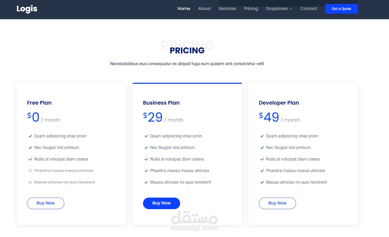Click the checkmark beside Quam adipiscing in Free Plan
The height and width of the screenshot is (237, 389).
(30, 136)
